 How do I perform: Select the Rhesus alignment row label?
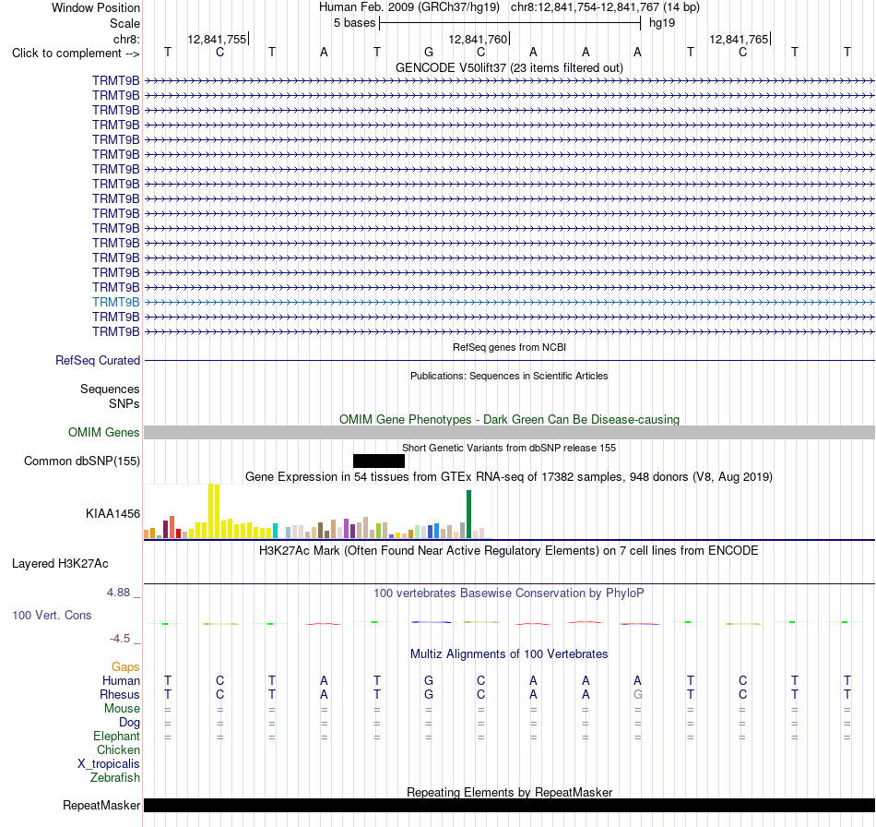click(x=120, y=694)
